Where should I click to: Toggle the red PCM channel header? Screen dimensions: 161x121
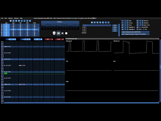59,39
